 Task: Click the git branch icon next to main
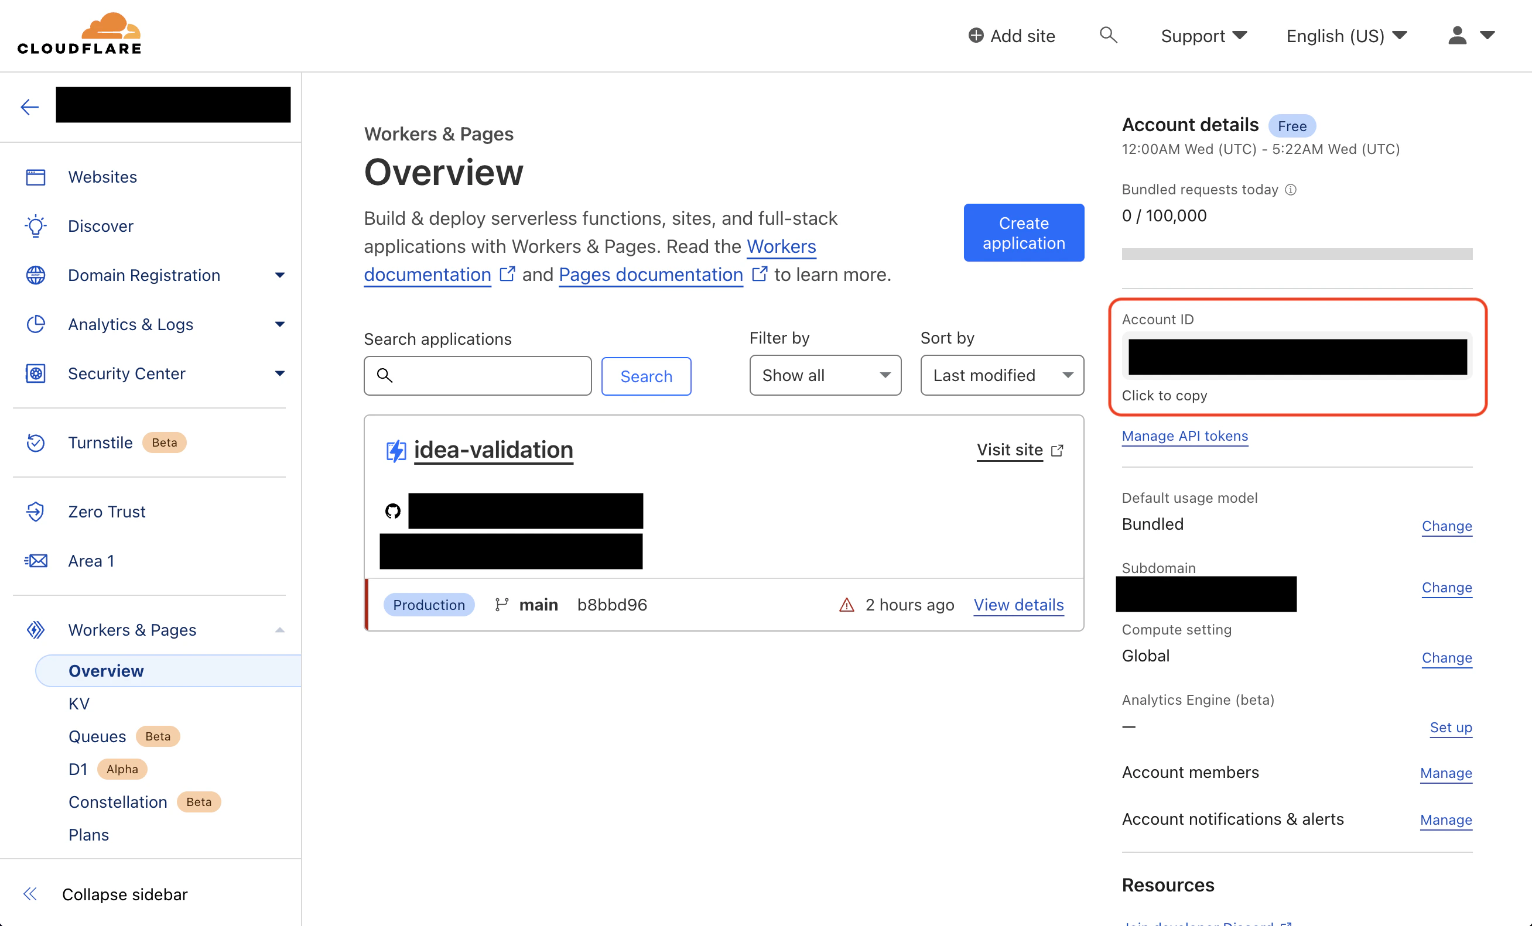point(502,605)
